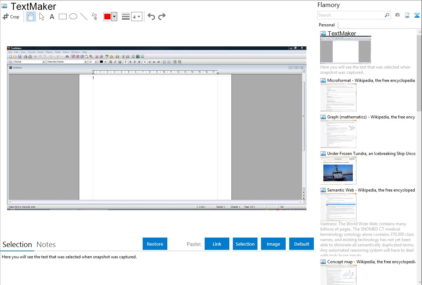Image resolution: width=422 pixels, height=285 pixels.
Task: Select Concept map - Wikipedia snapshot title
Action: click(371, 261)
